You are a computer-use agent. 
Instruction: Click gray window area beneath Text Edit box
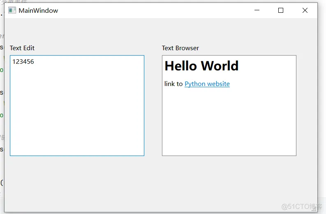click(x=77, y=181)
